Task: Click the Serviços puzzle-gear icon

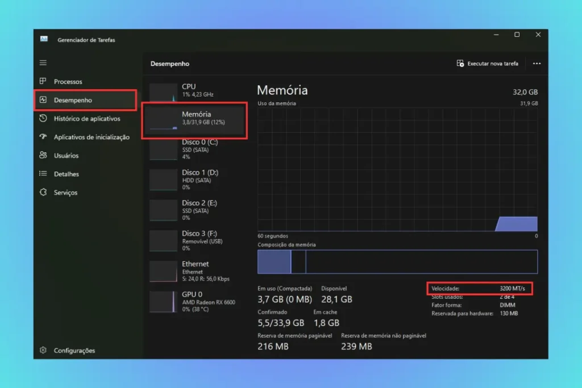Action: [x=43, y=192]
